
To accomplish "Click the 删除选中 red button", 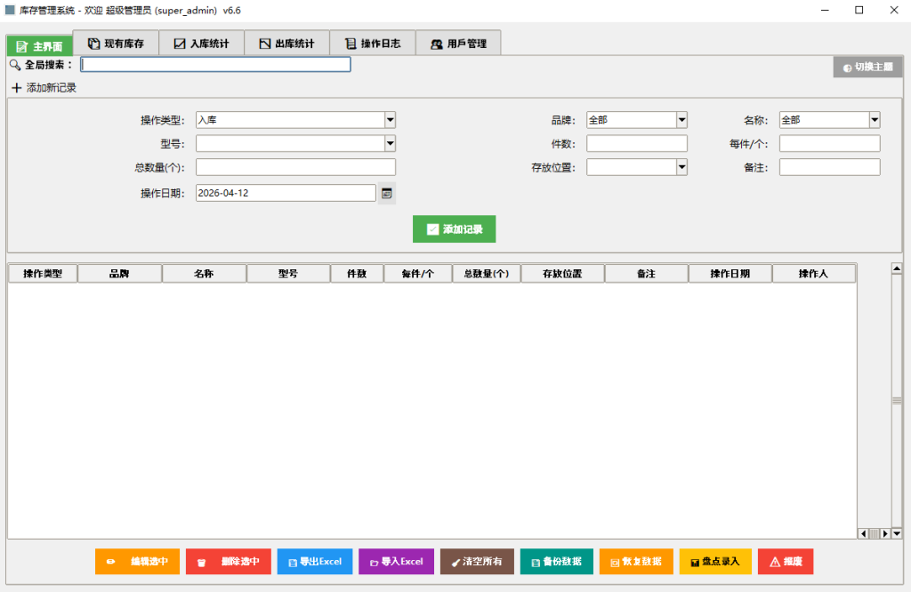I will pyautogui.click(x=229, y=561).
